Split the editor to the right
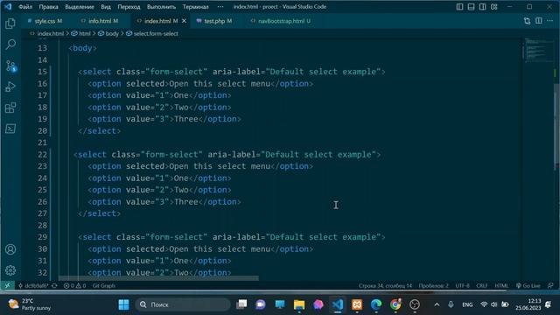This screenshot has width=560, height=315. (539, 21)
